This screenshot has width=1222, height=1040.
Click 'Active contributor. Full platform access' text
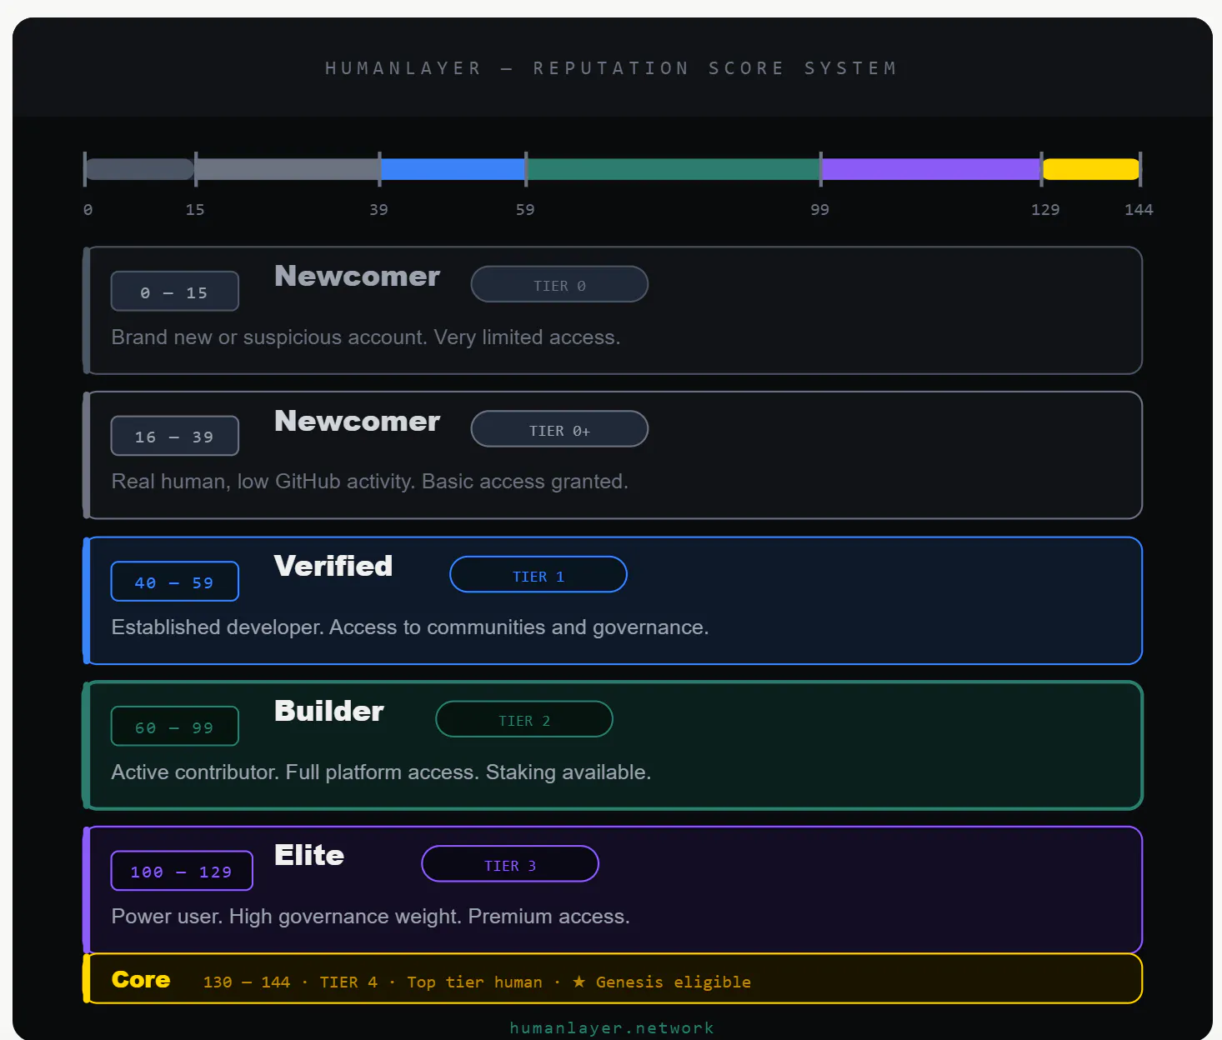coord(381,772)
